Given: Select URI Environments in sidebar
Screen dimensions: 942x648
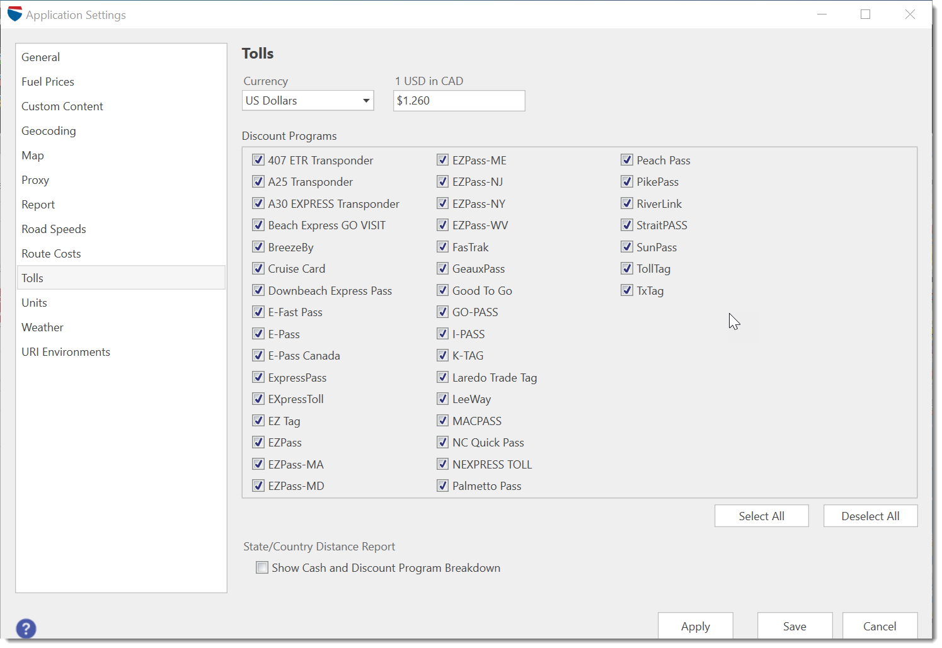Looking at the screenshot, I should (121, 352).
